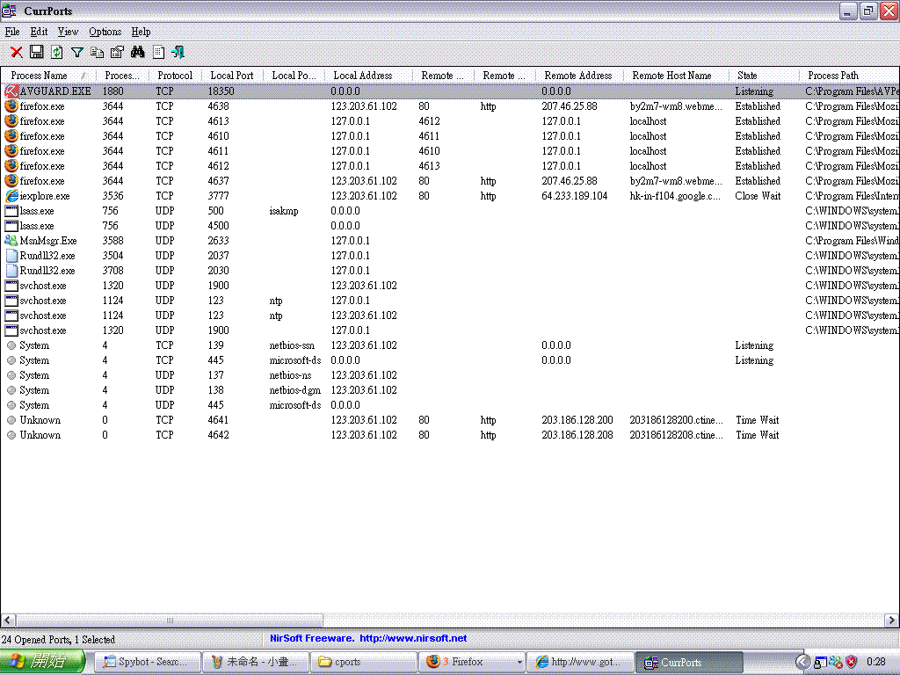
Task: Click horizontal scrollbar left arrow
Action: click(8, 620)
